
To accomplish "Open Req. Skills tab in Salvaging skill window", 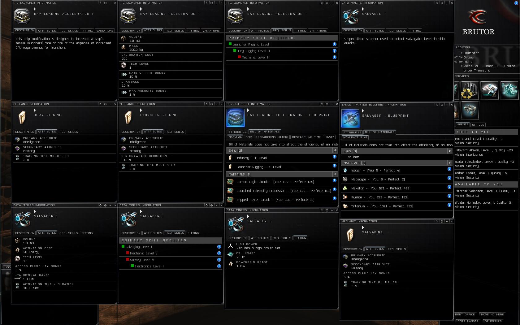I will coord(397,249).
